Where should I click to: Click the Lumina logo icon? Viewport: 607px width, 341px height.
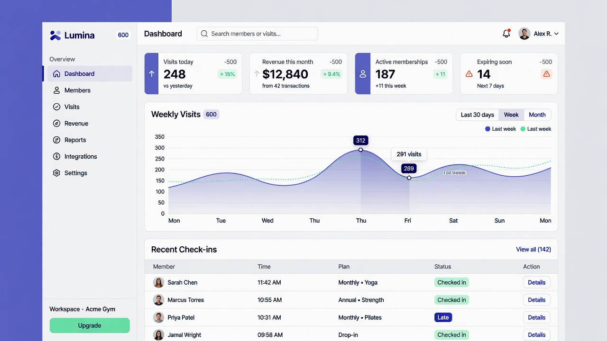[55, 35]
